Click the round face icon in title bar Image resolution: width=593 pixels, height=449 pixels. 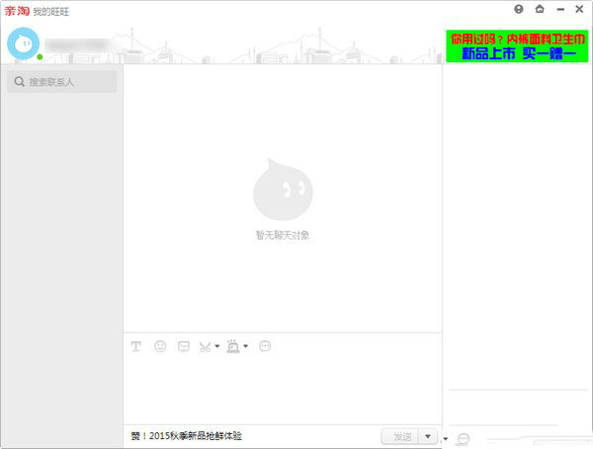519,9
